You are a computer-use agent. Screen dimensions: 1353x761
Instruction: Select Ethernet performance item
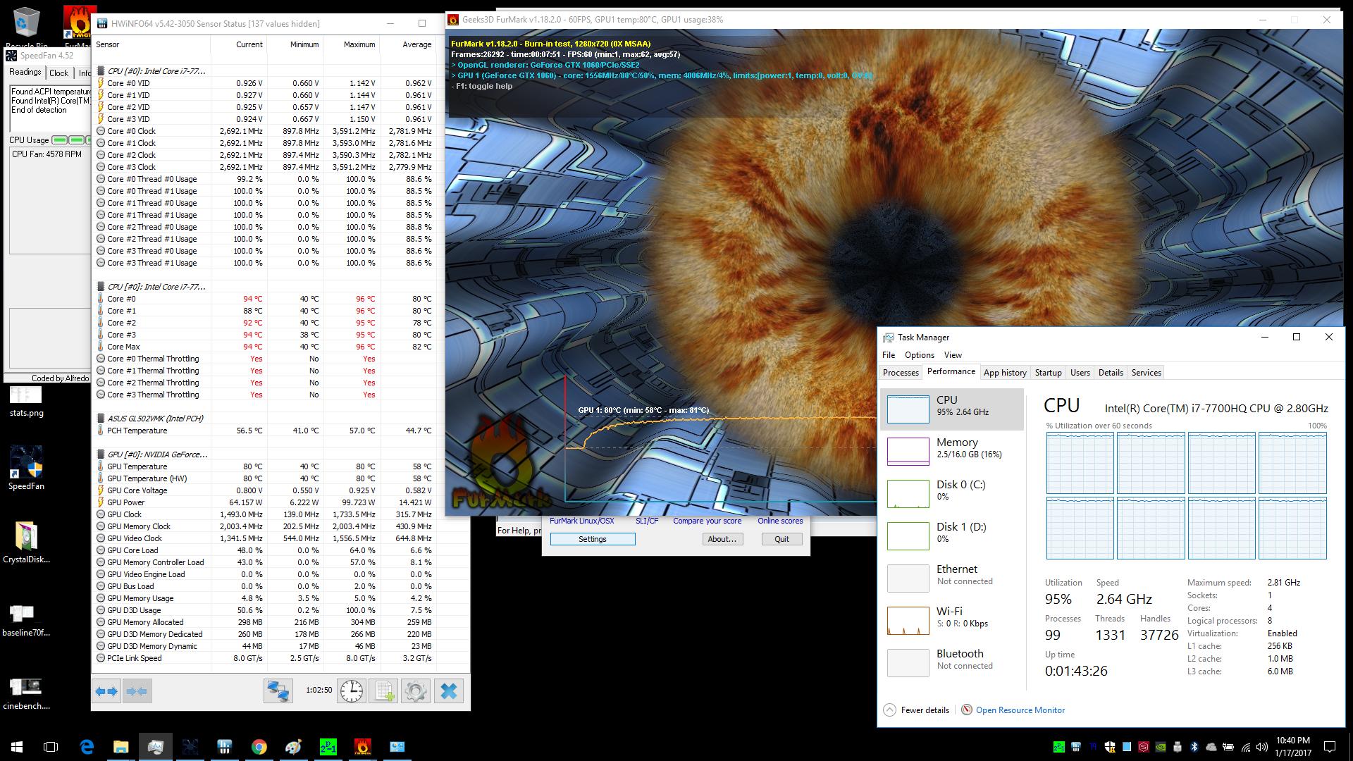(x=952, y=578)
